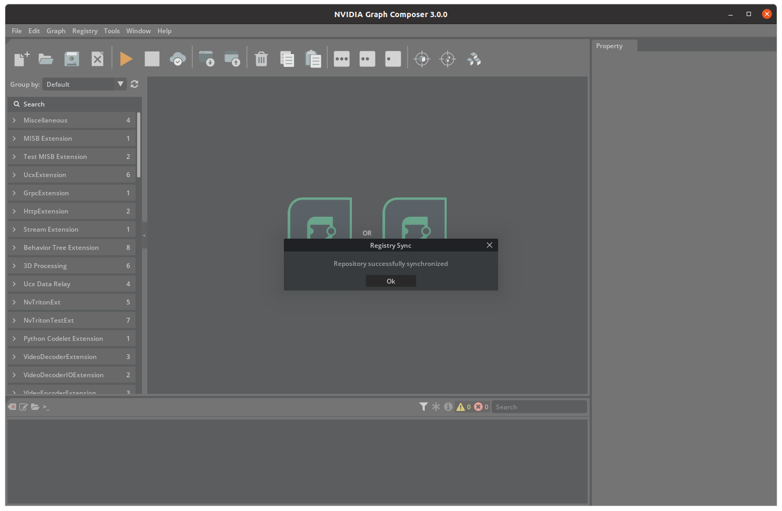Toggle the console errors filter showing 0
The image size is (782, 511).
[481, 407]
